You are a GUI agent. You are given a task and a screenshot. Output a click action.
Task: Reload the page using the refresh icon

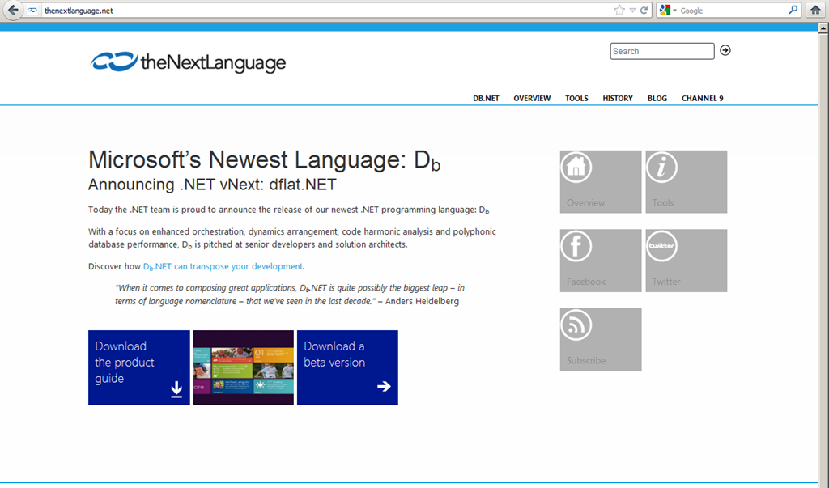(644, 11)
